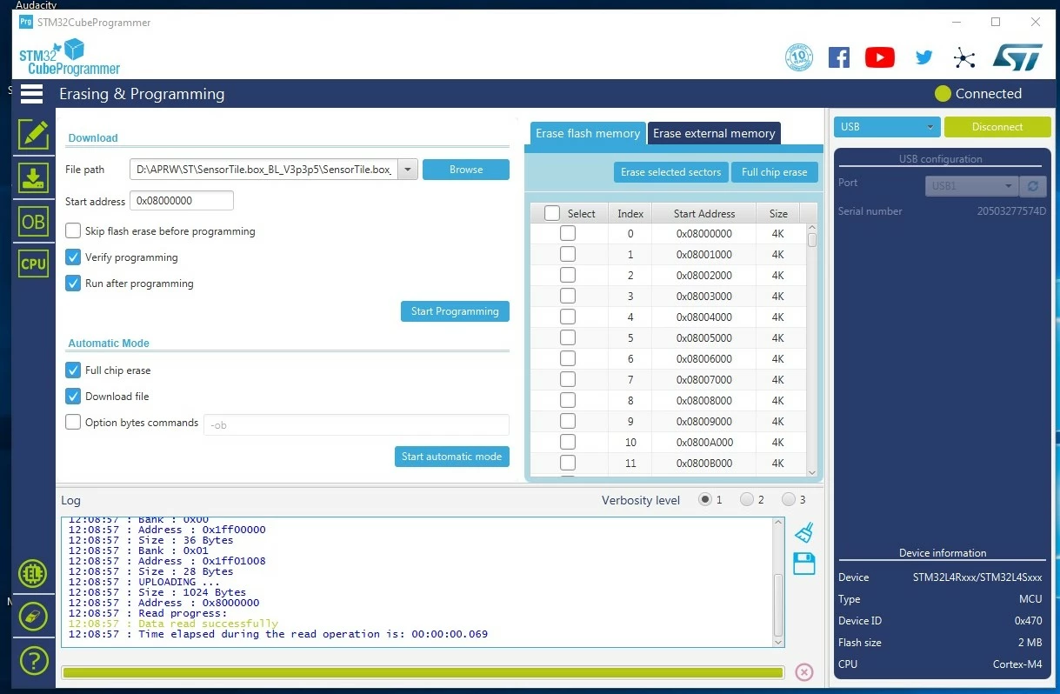Uncheck Verify programming checkbox
This screenshot has width=1060, height=694.
(x=73, y=257)
